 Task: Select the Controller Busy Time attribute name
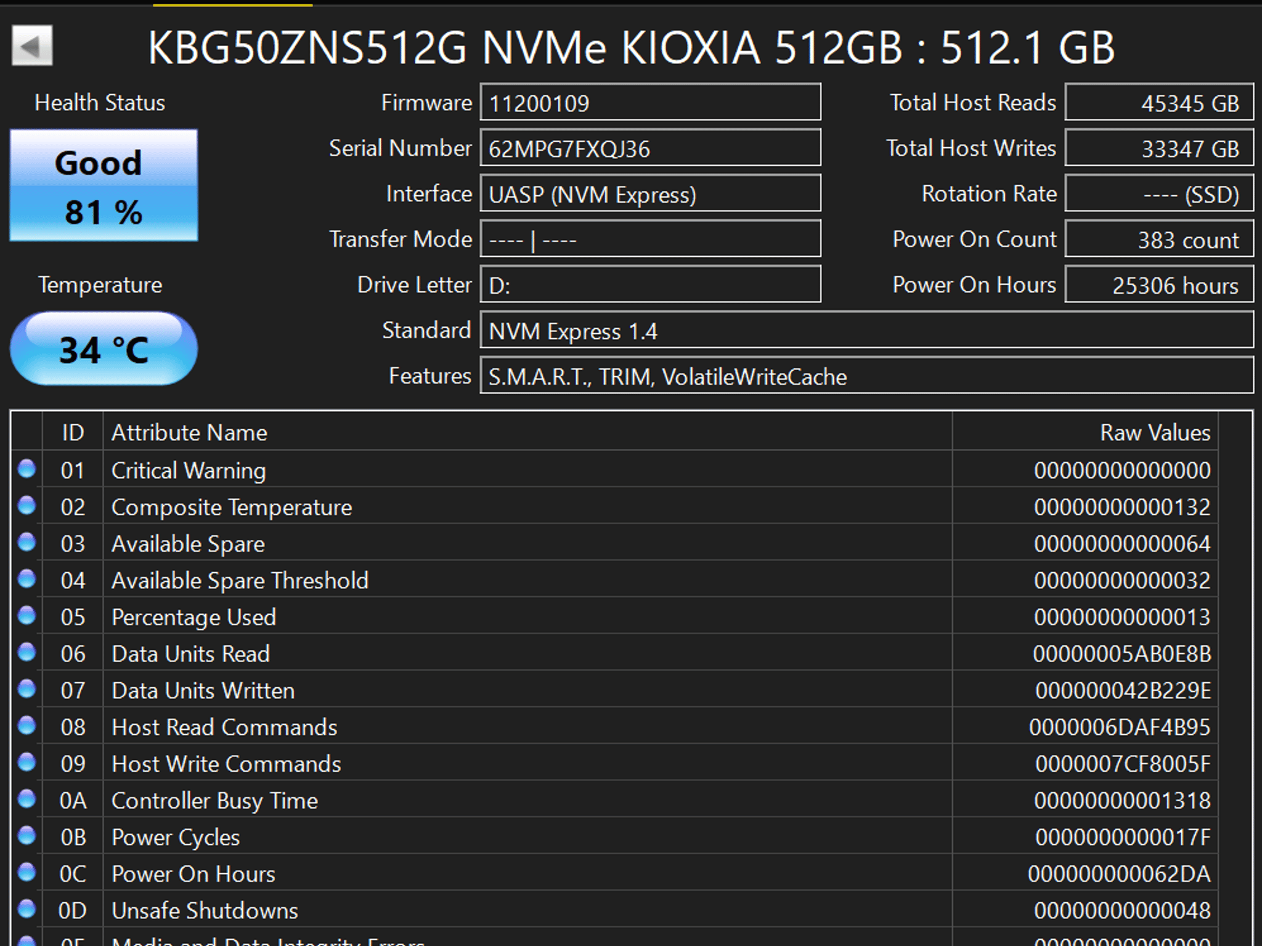(214, 801)
